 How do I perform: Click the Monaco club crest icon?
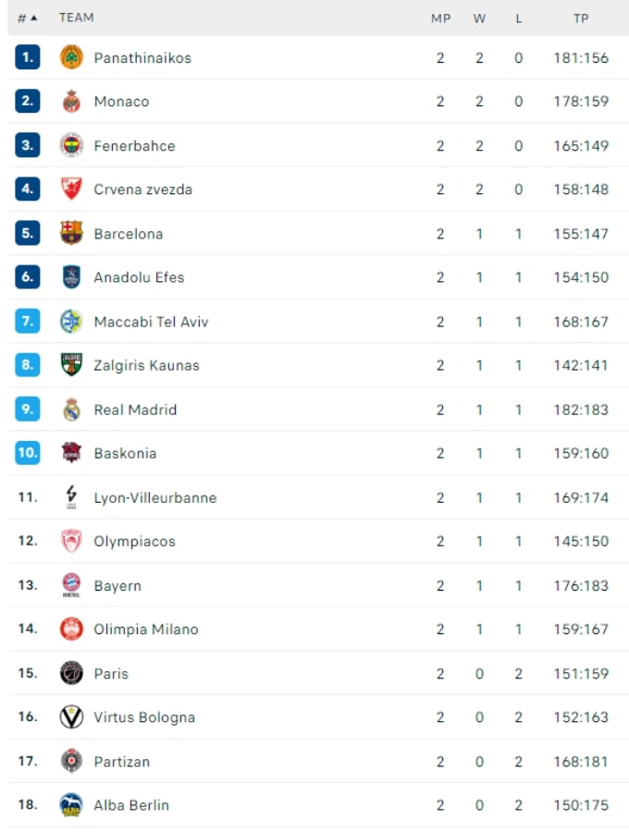click(x=71, y=102)
